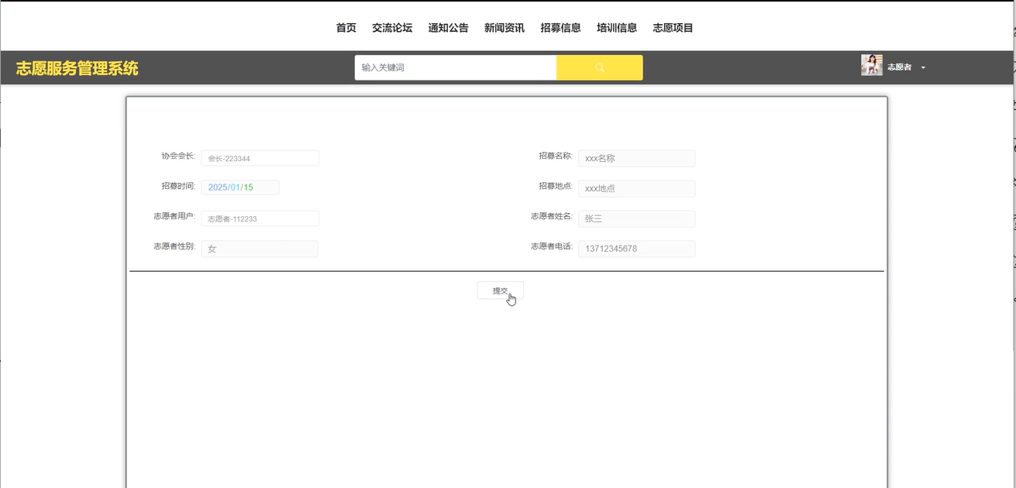Expand the 志愿者 account dropdown arrow
1016x488 pixels.
(923, 67)
